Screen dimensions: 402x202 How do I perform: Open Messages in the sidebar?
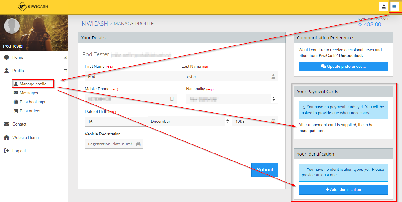tap(29, 93)
